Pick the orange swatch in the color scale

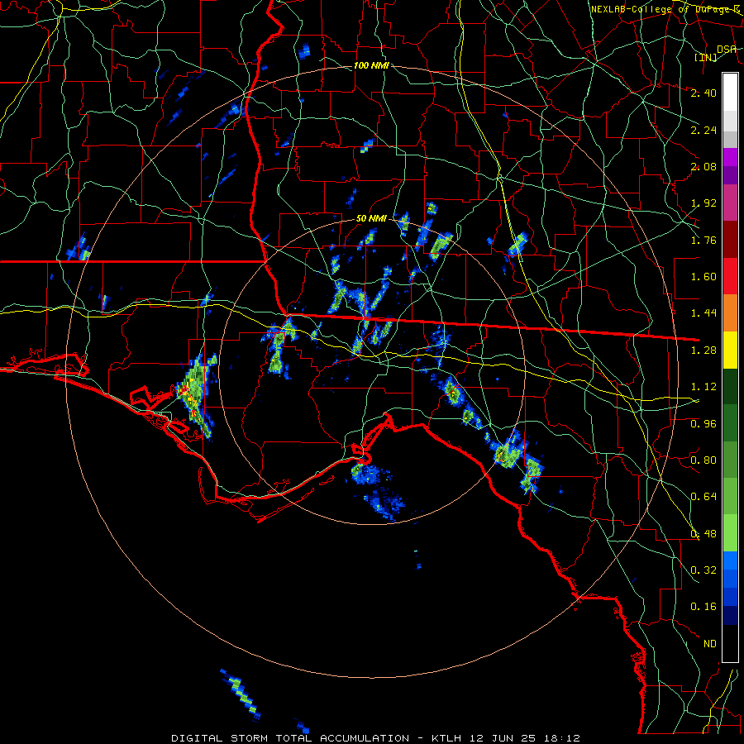click(x=730, y=313)
